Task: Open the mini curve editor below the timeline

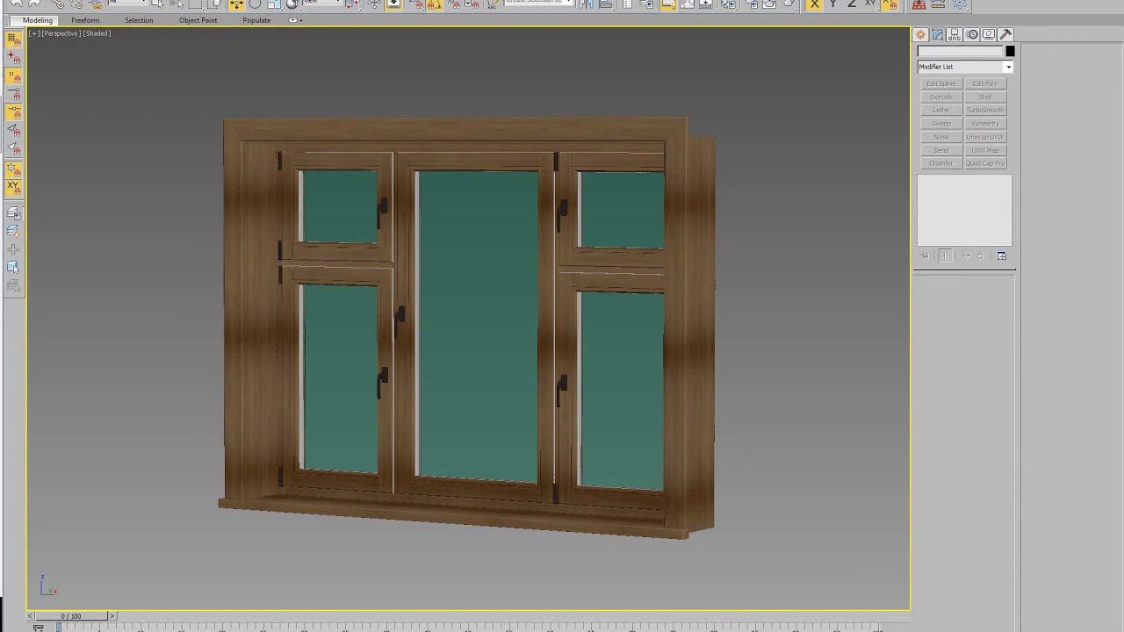Action: pyautogui.click(x=38, y=628)
